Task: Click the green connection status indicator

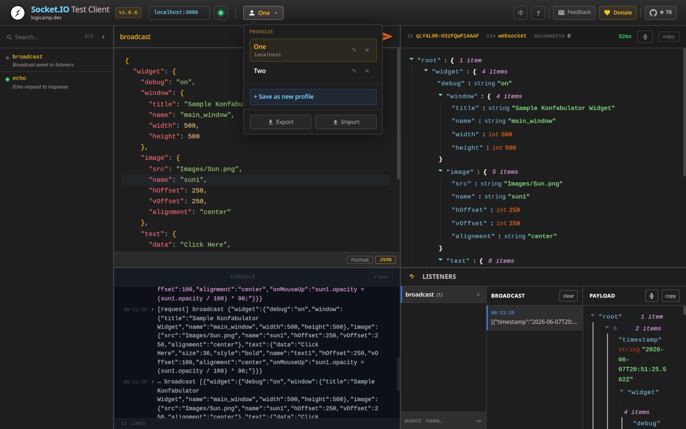Action: (x=220, y=13)
